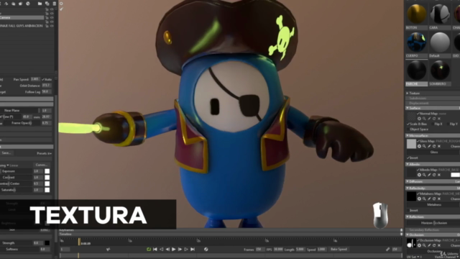The width and height of the screenshot is (460, 259).
Task: Click the magnifier icon under Gloss Map
Action: tap(424, 146)
